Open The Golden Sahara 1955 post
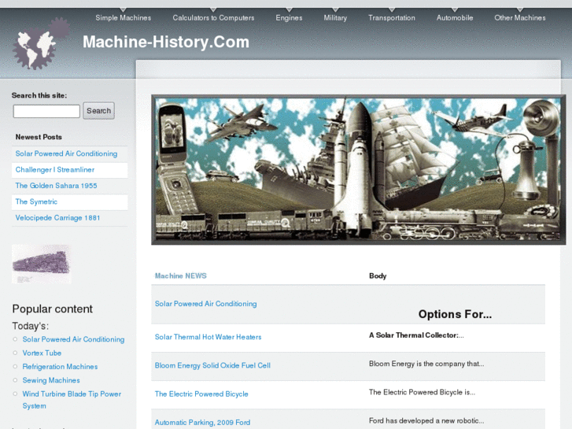 pos(56,186)
